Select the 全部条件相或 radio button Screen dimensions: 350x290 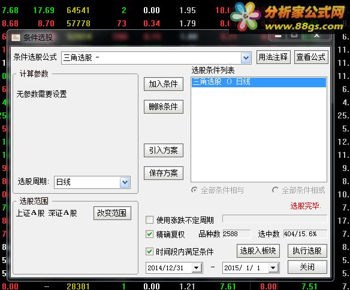275,190
